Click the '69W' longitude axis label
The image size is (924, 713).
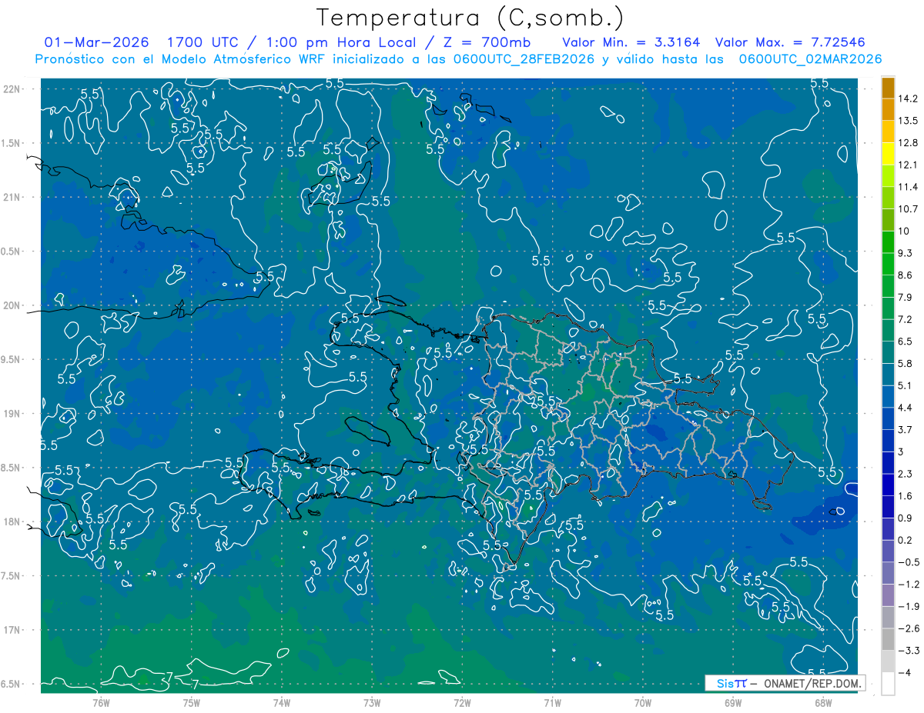coord(733,702)
